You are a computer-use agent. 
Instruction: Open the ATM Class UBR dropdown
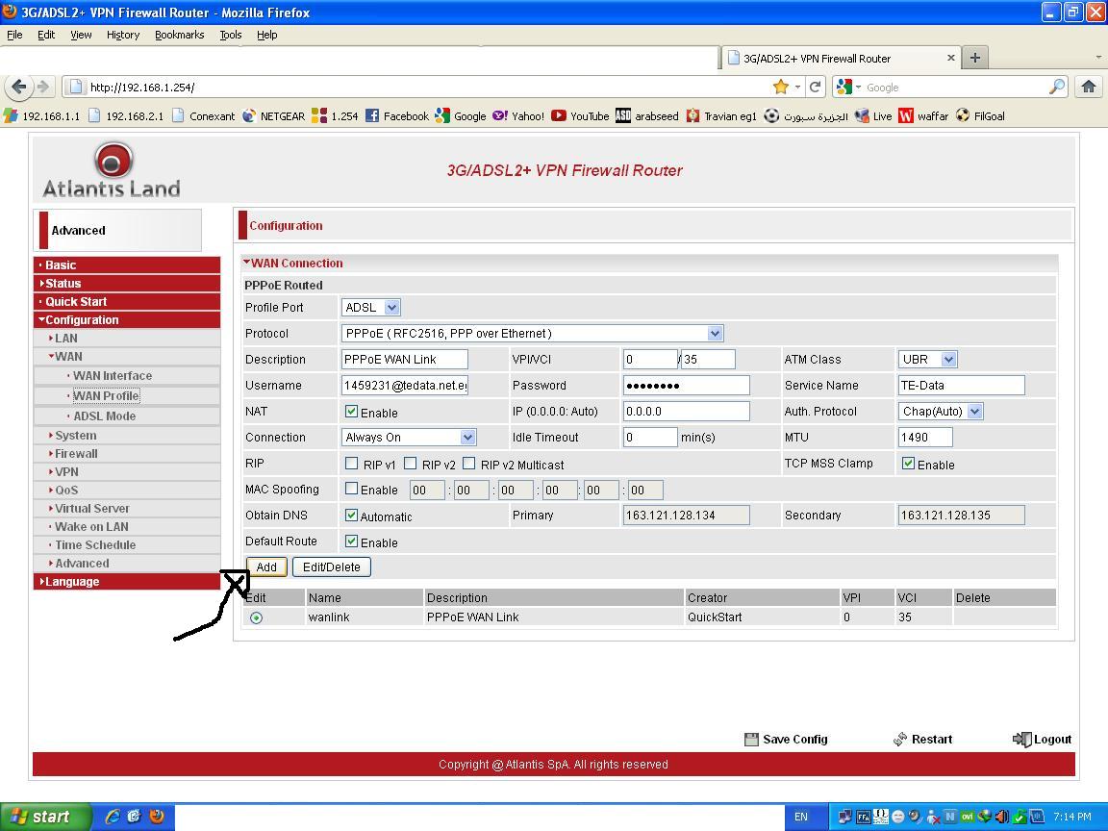(928, 359)
